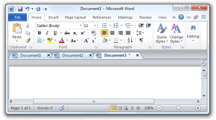Select the Superscript icon

point(83,33)
